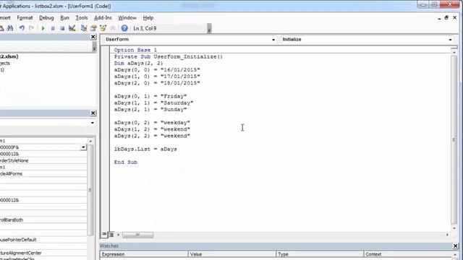Place cursor on Option Base 1 line
The width and height of the screenshot is (463, 260).
tap(135, 50)
